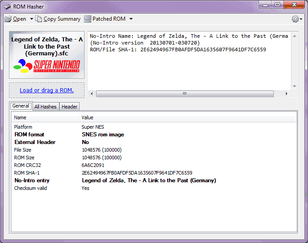Click the ROM Hasher title bar icon
Viewport: 308px width, 243px height.
(8, 7)
